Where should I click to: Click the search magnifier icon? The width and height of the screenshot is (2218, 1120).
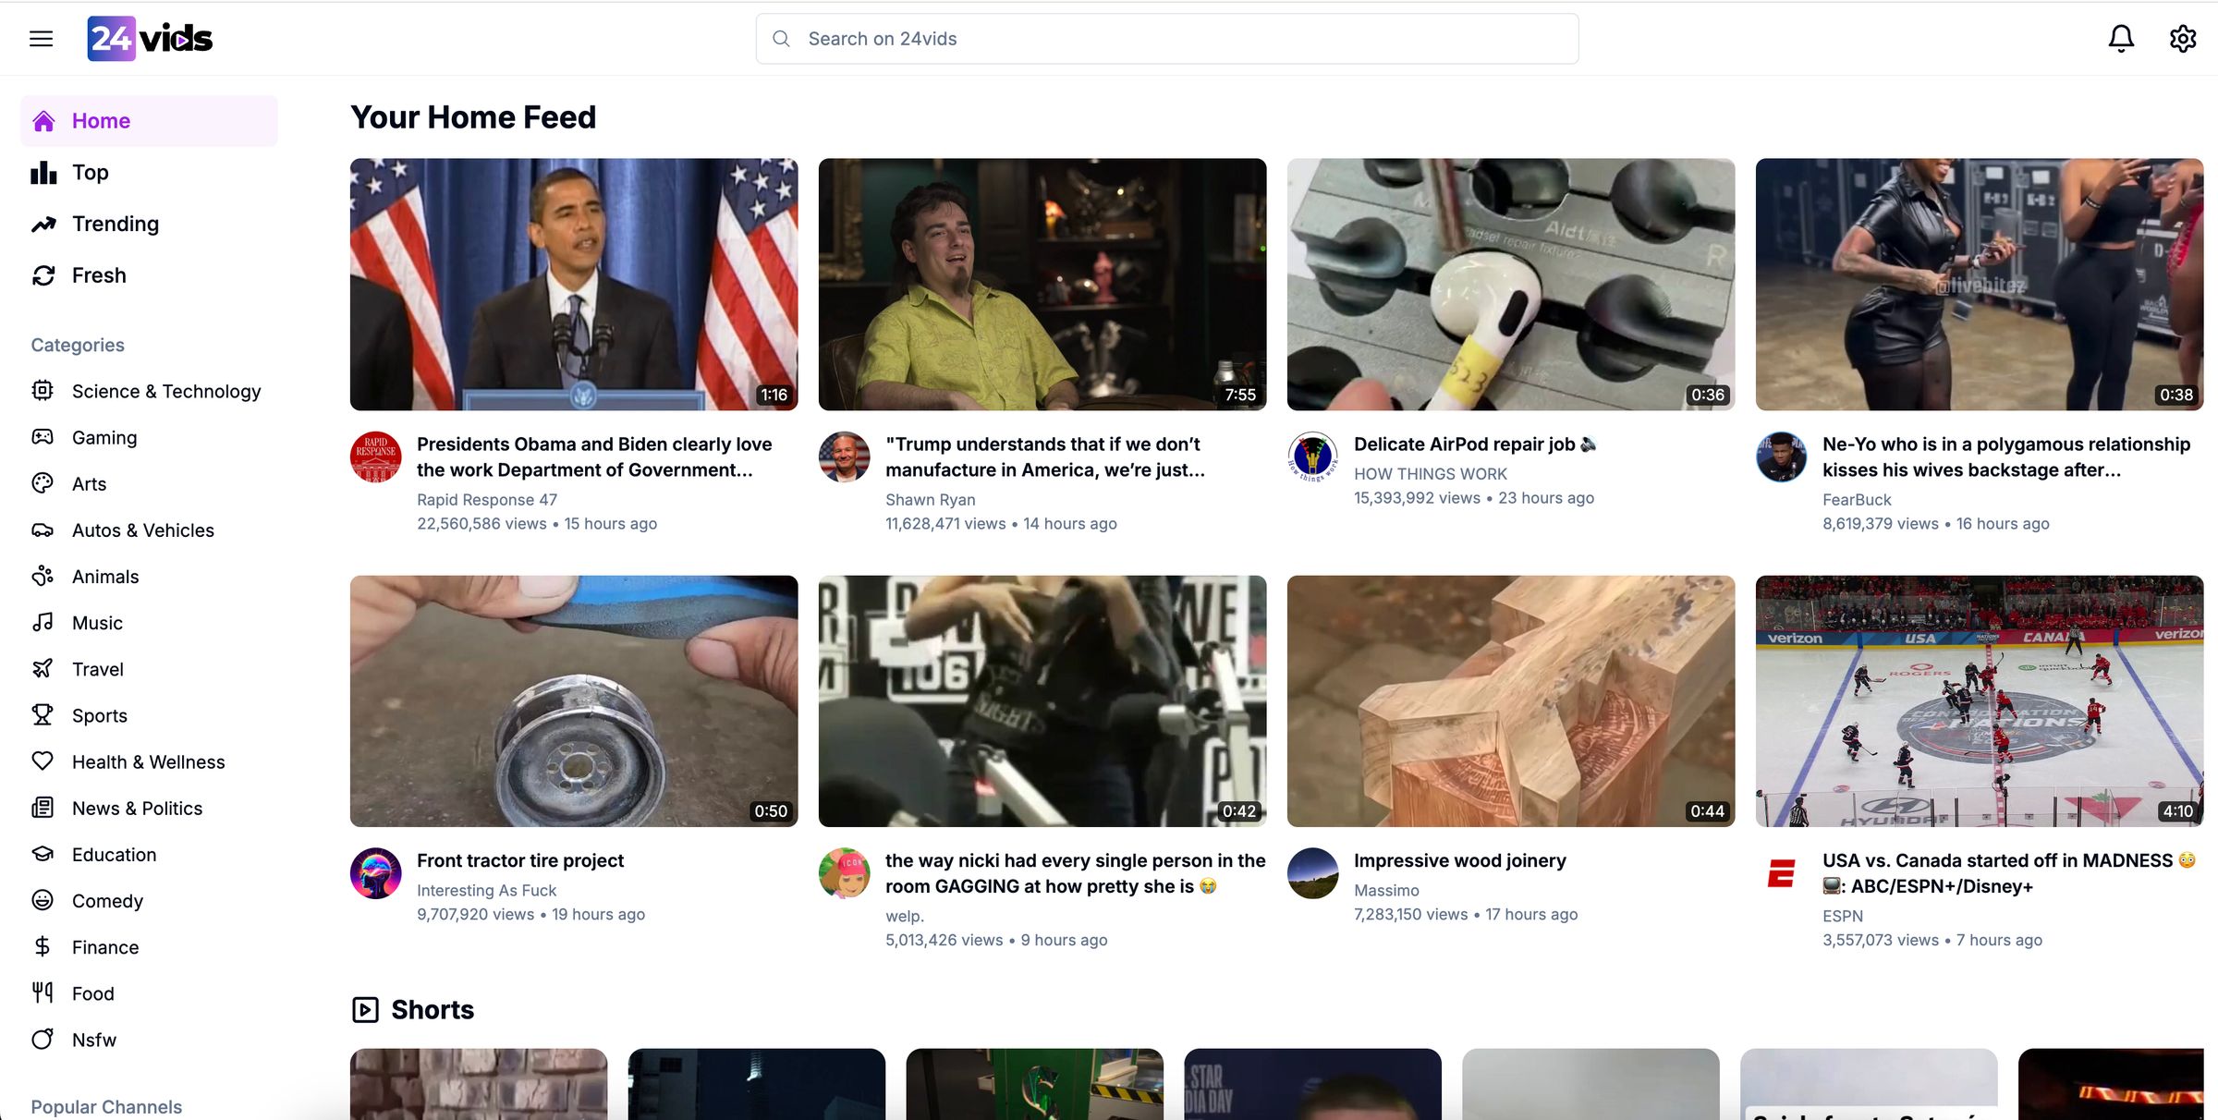[781, 38]
